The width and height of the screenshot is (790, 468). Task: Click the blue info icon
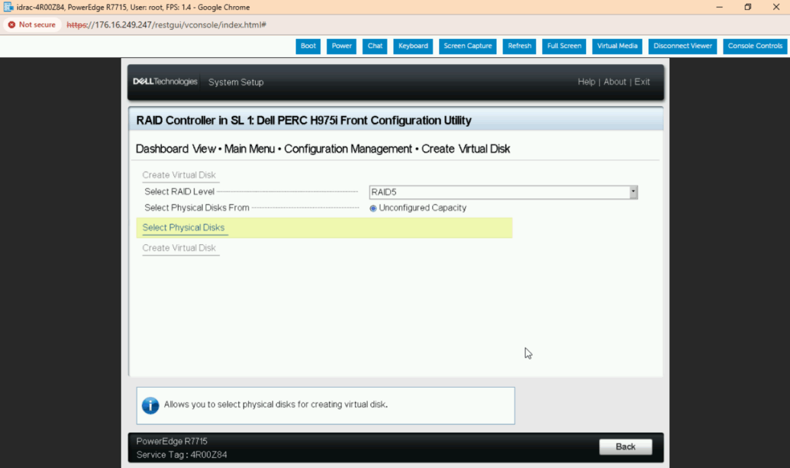150,405
